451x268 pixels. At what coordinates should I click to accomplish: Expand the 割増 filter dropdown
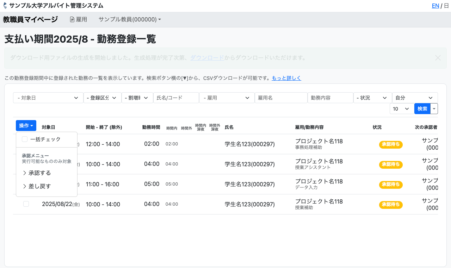pos(137,98)
